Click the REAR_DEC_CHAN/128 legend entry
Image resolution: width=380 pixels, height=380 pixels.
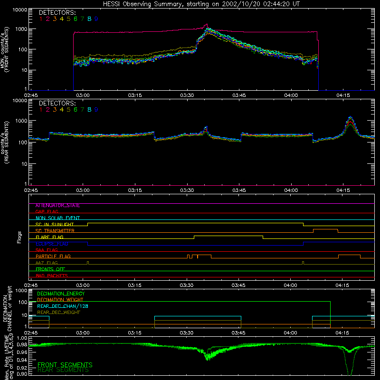[x=63, y=306]
